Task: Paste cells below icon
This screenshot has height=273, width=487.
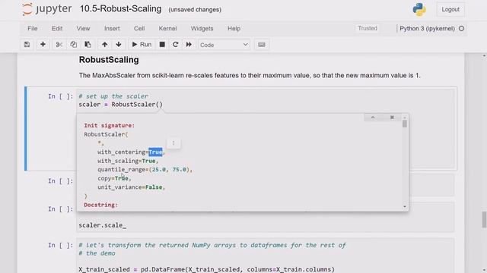Action: tap(88, 45)
